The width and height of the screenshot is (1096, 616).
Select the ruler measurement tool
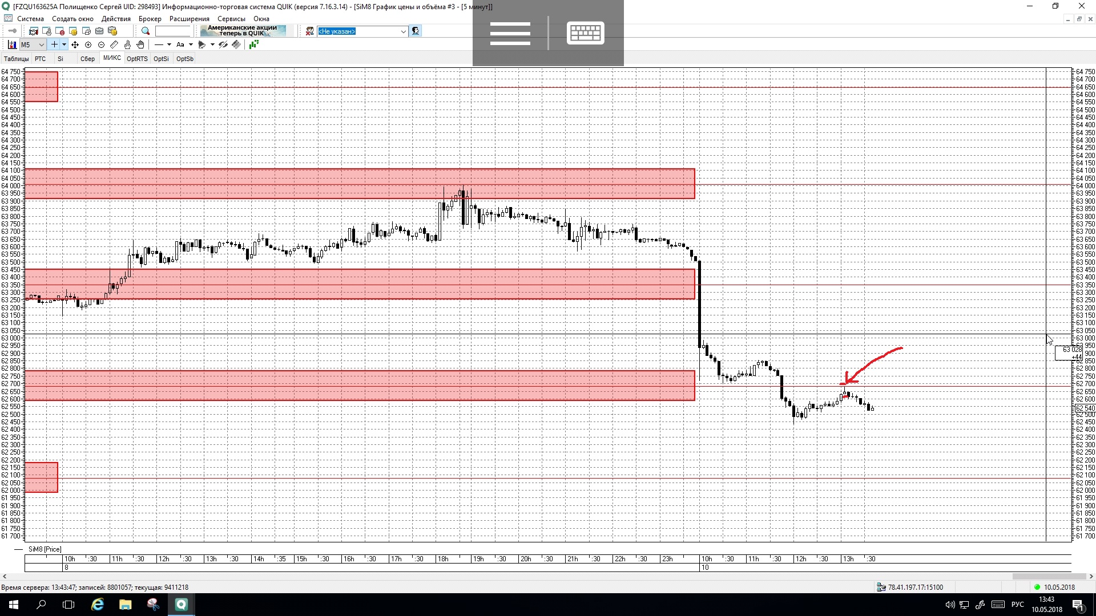(114, 44)
